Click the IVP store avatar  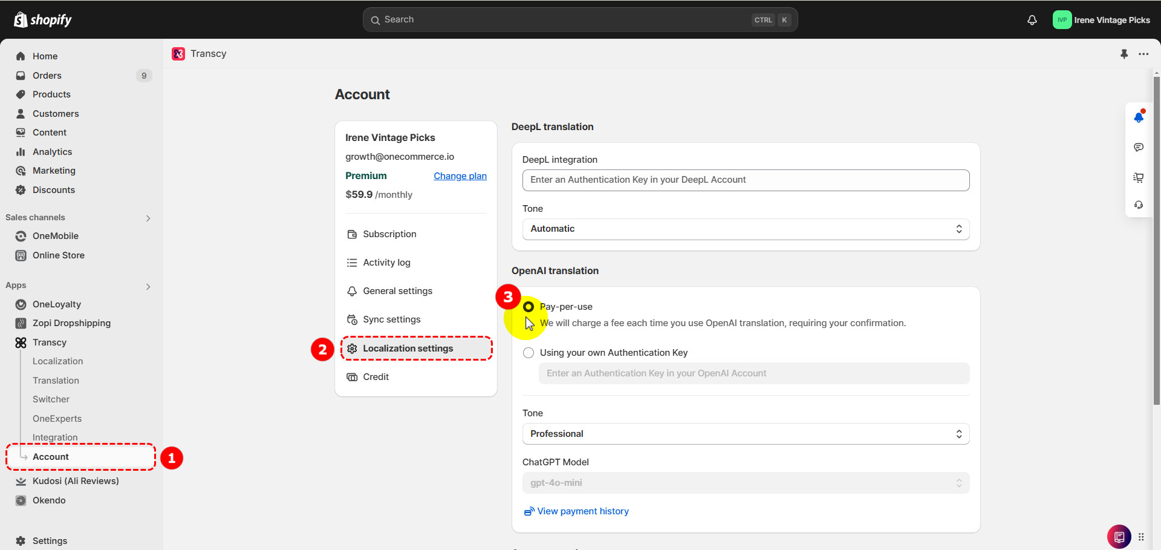1062,20
